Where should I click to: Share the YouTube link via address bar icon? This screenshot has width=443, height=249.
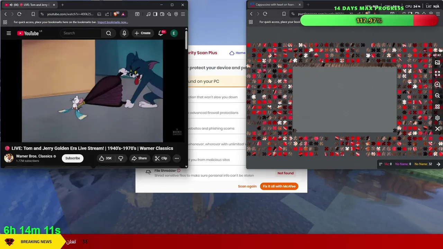107,14
